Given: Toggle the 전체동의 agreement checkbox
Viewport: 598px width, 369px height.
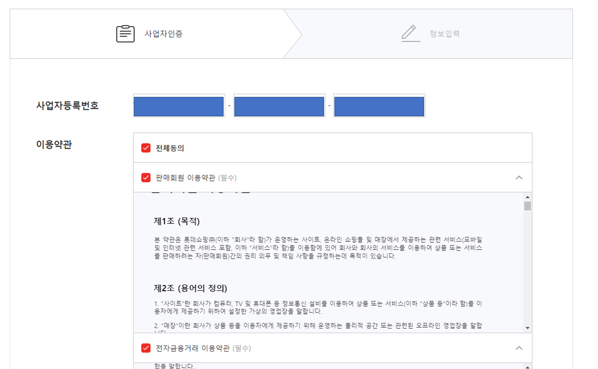Looking at the screenshot, I should 145,147.
